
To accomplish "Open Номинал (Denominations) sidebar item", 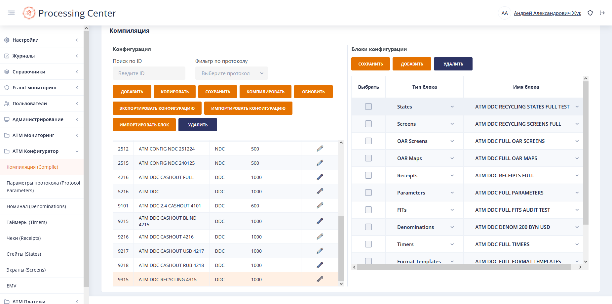I will (x=36, y=206).
